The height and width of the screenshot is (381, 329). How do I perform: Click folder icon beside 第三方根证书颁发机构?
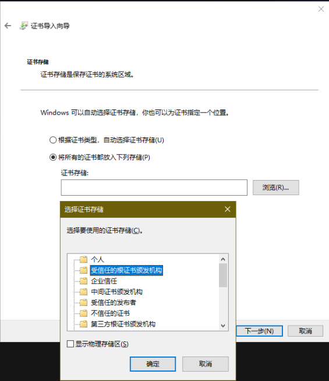83,324
